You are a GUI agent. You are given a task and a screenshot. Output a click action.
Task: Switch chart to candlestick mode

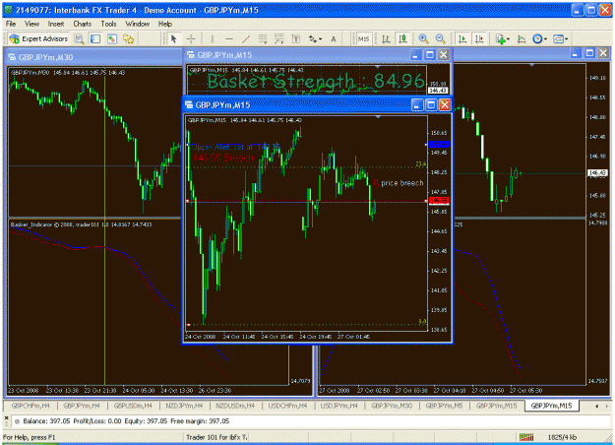[402, 38]
